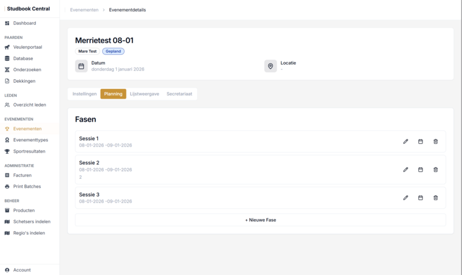The image size is (462, 275).
Task: Edit Sessie 1 with the pencil icon
Action: (405, 142)
